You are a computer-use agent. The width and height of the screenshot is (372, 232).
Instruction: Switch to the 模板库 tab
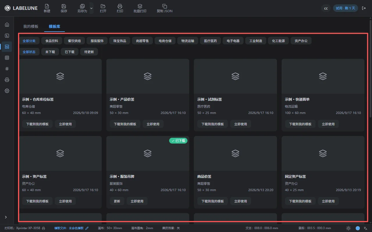tap(54, 26)
